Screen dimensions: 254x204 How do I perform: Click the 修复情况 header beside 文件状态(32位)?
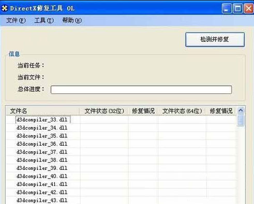coord(143,111)
